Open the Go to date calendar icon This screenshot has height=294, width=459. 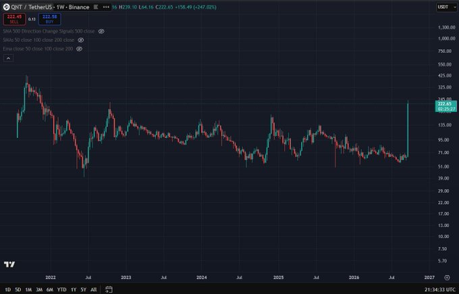coord(109,289)
